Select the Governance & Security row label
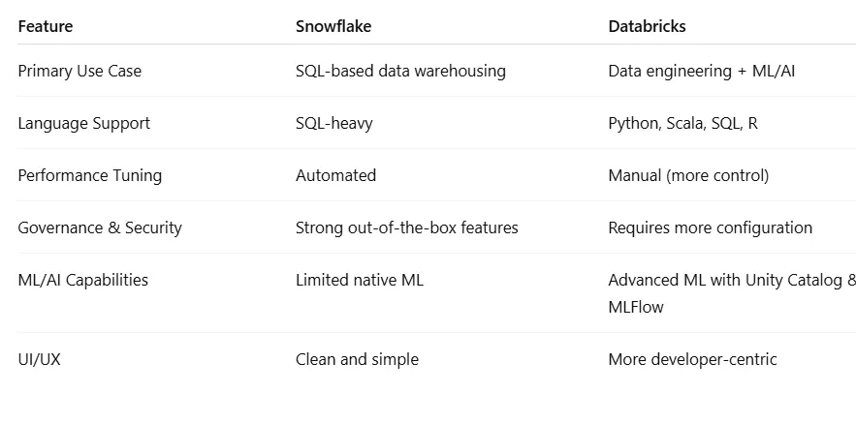Screen dimensions: 856x424 point(100,227)
